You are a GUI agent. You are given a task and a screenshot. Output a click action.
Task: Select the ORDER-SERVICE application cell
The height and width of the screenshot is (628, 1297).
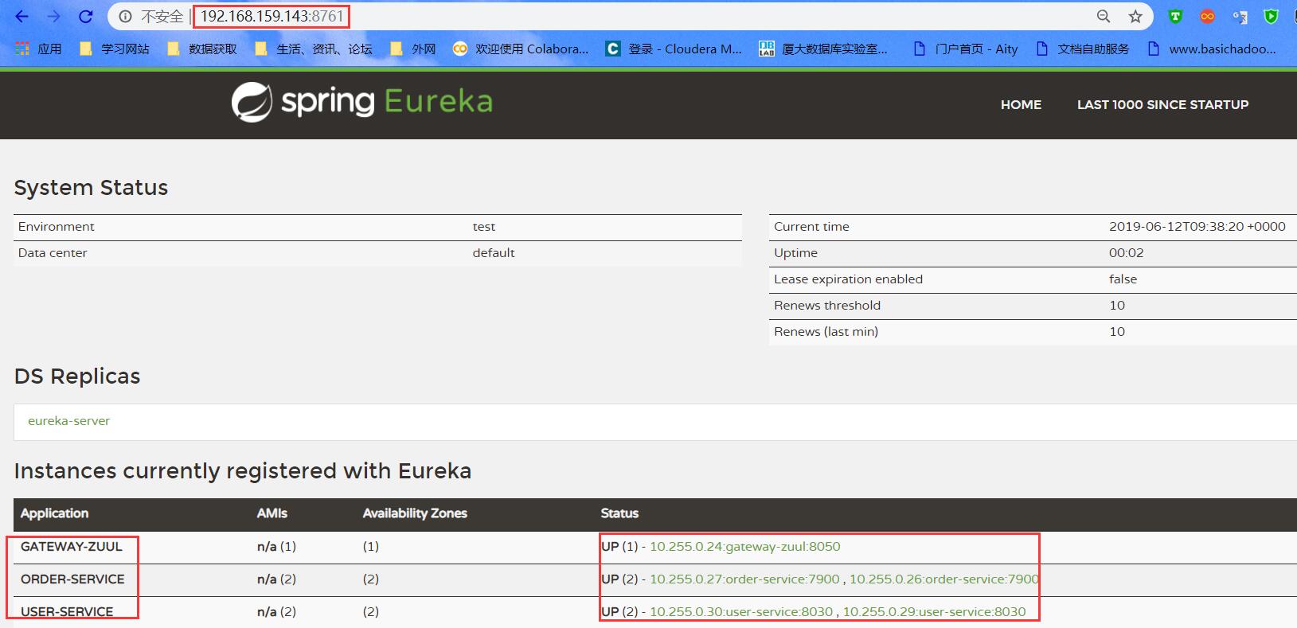[x=72, y=579]
